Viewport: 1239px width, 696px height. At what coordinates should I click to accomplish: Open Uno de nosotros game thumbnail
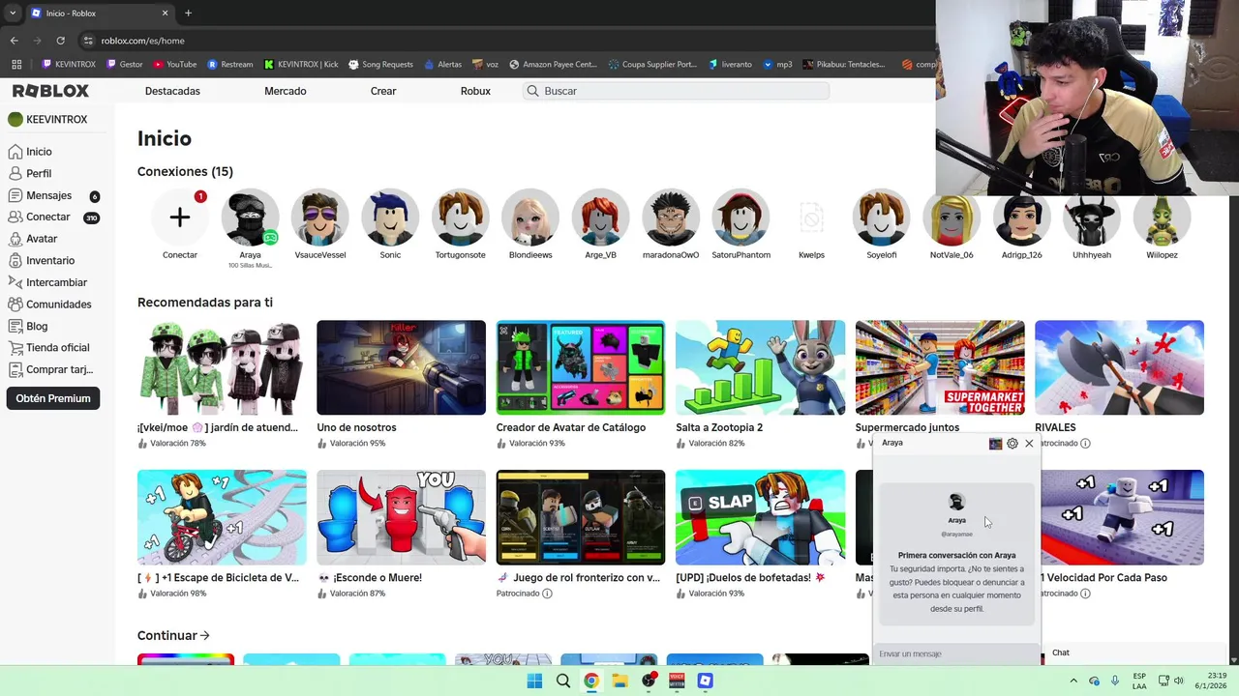click(x=401, y=367)
